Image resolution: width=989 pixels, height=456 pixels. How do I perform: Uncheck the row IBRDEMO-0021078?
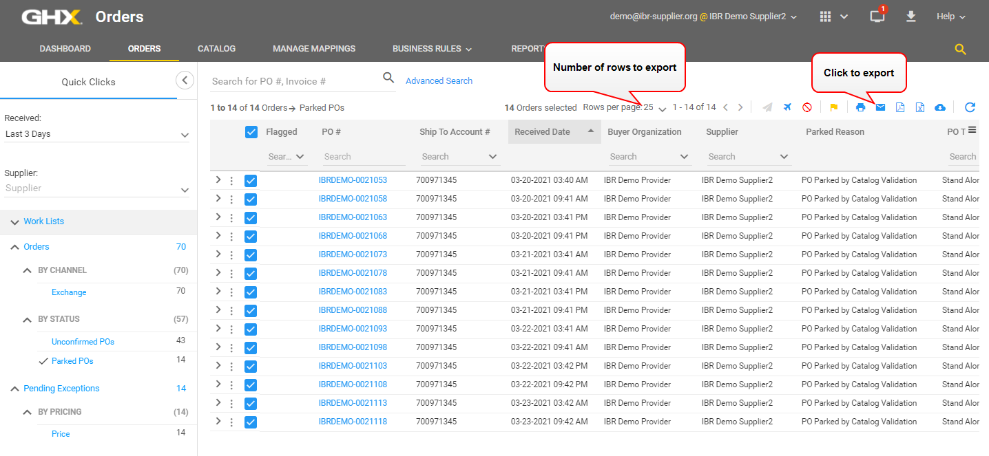pos(251,274)
